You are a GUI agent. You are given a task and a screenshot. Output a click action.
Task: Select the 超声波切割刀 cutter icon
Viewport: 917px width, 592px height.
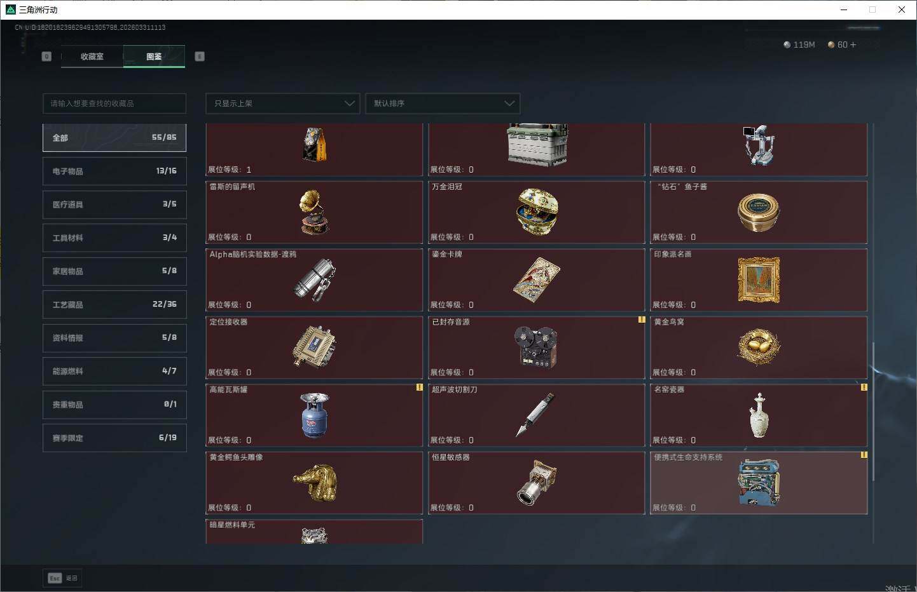pyautogui.click(x=535, y=415)
